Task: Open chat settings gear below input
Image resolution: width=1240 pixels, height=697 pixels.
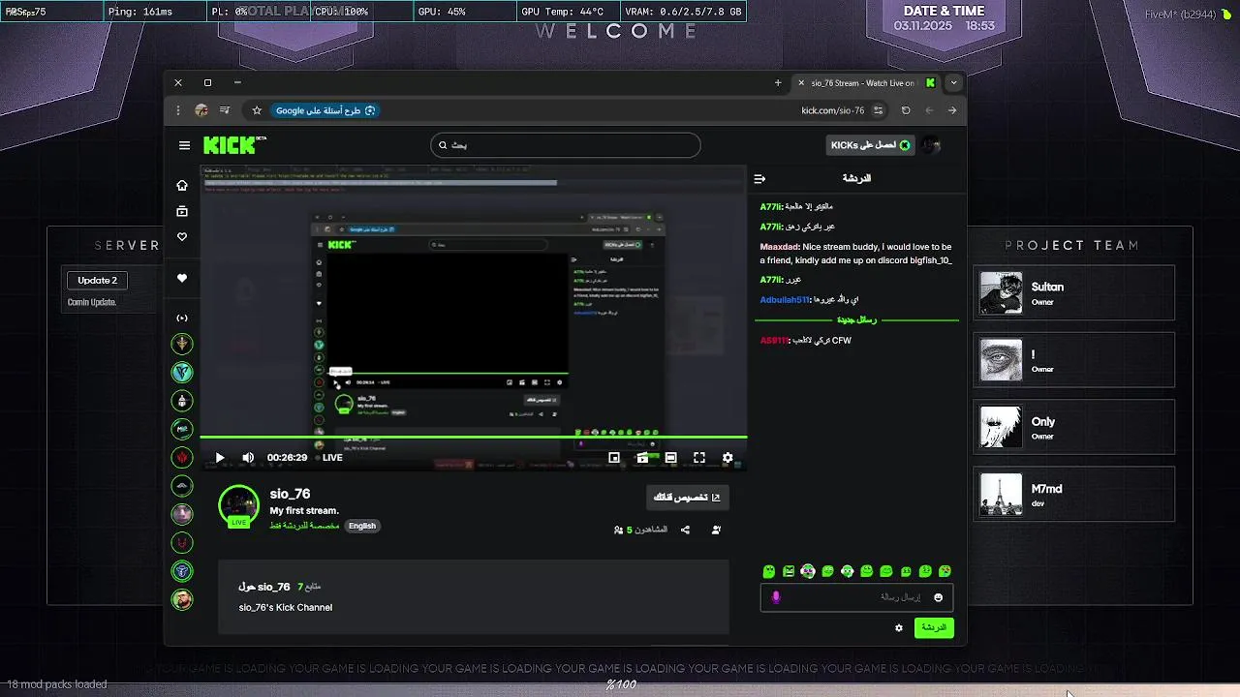Action: click(899, 627)
